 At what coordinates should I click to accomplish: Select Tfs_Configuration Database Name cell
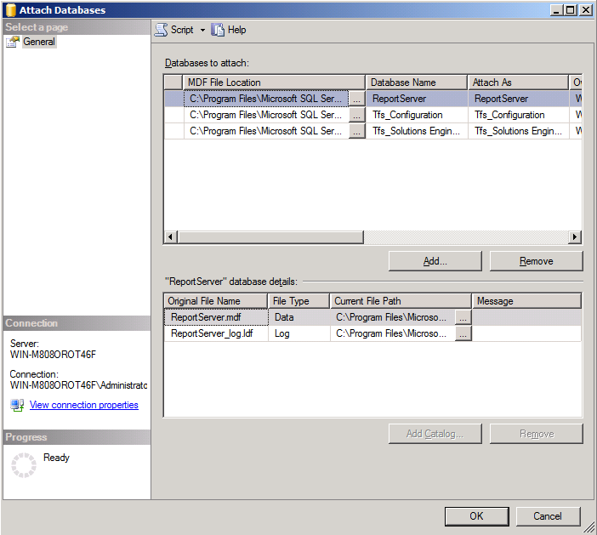[x=417, y=115]
